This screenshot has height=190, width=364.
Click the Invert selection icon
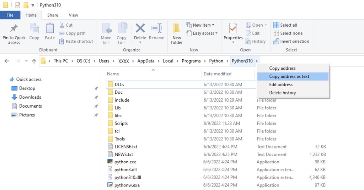(276, 42)
